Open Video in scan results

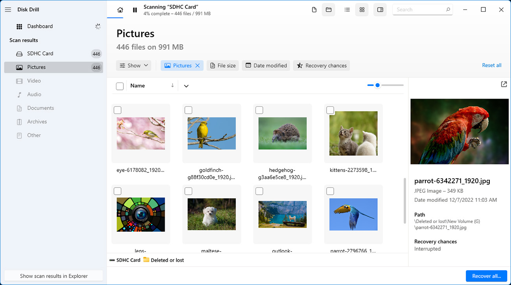[34, 81]
